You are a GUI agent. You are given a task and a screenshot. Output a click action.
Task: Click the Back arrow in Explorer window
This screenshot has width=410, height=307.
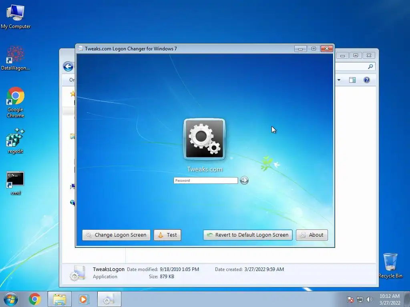click(68, 67)
